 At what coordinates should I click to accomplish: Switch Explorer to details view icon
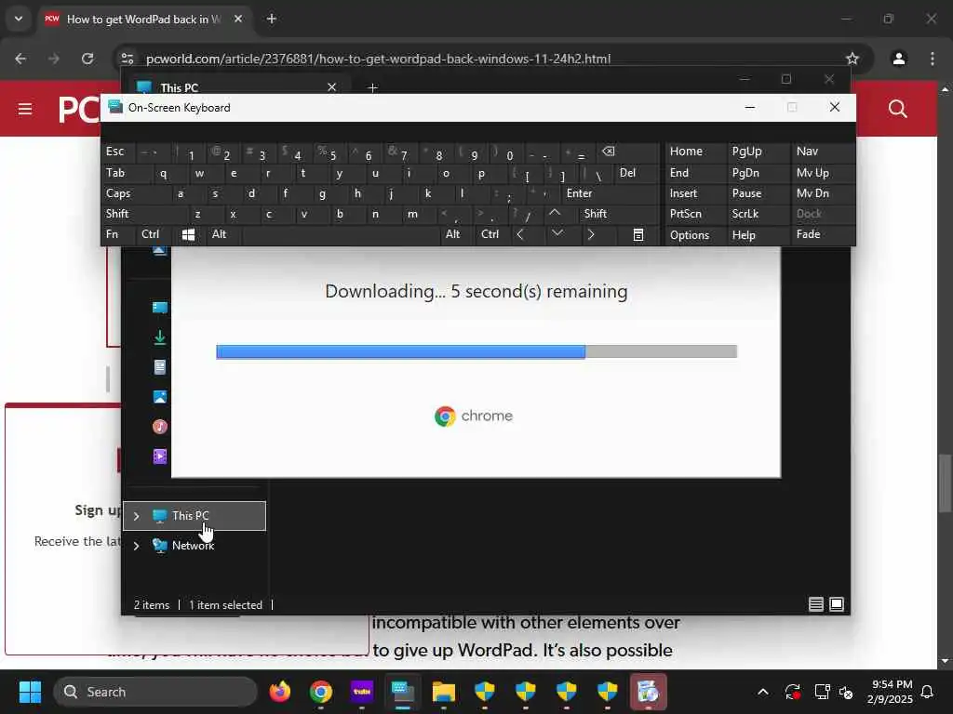pyautogui.click(x=815, y=604)
